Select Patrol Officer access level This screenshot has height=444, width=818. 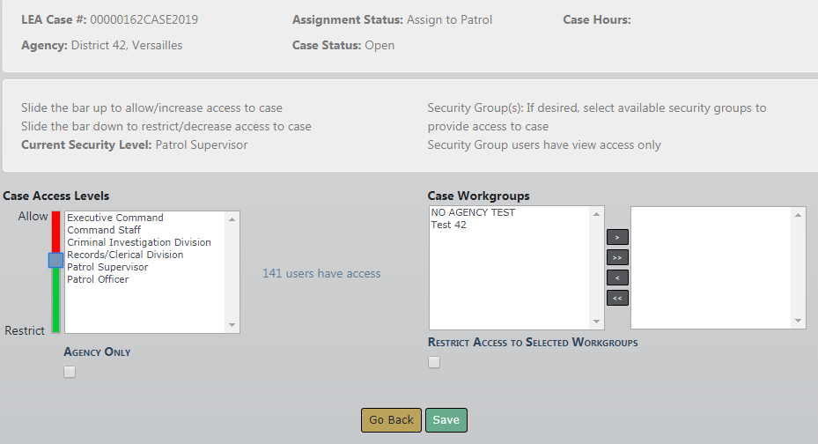[98, 279]
